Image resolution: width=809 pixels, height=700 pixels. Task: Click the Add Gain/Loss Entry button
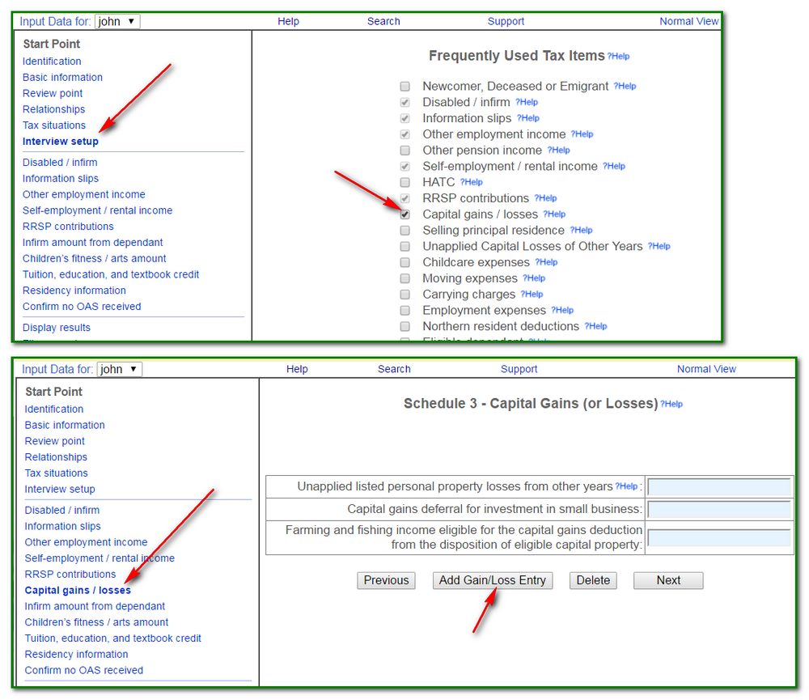pos(493,580)
